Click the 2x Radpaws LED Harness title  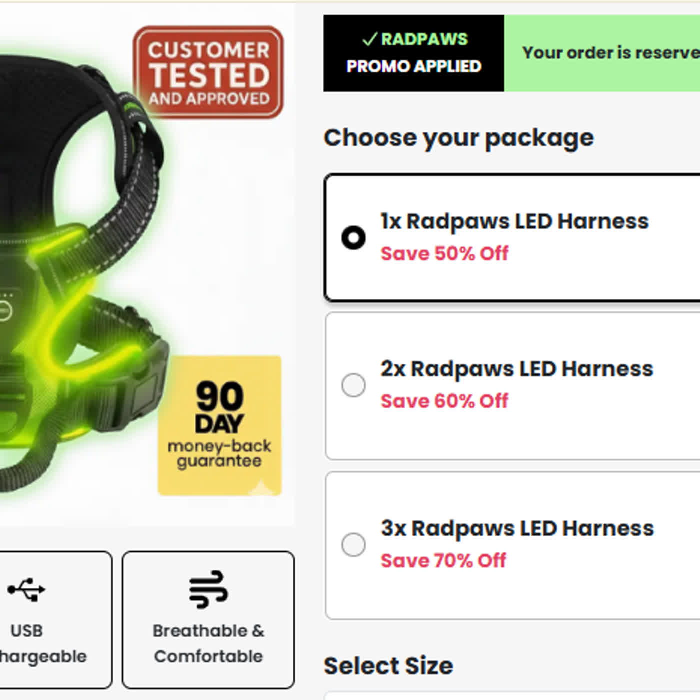[517, 369]
